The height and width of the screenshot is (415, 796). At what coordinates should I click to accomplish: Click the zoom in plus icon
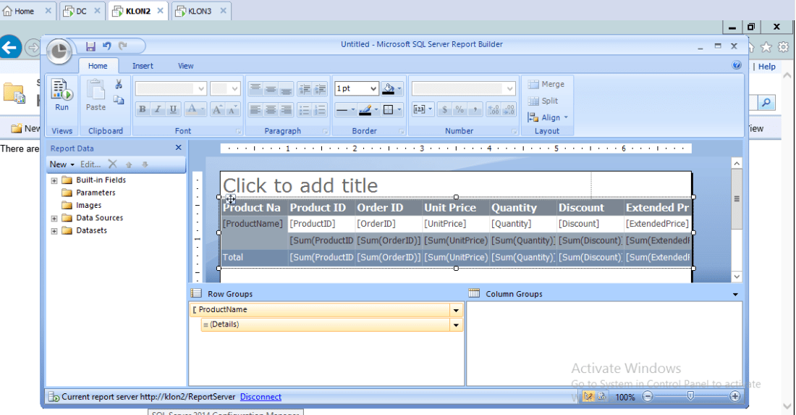(735, 396)
